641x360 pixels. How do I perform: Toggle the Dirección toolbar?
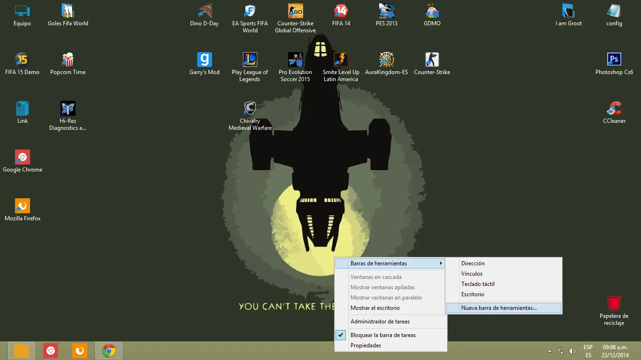[504, 263]
